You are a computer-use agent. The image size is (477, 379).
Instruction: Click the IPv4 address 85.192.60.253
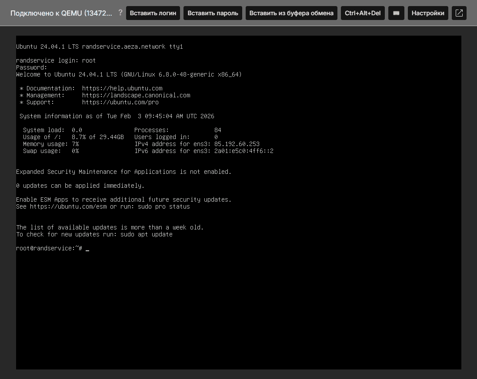[x=237, y=144]
